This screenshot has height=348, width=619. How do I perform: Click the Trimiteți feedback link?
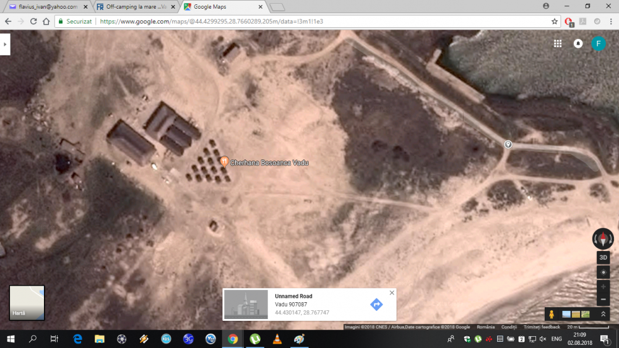click(x=542, y=327)
